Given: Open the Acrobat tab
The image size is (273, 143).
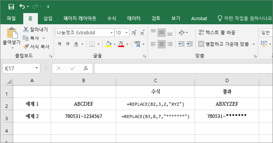Looking at the screenshot, I should click(199, 18).
